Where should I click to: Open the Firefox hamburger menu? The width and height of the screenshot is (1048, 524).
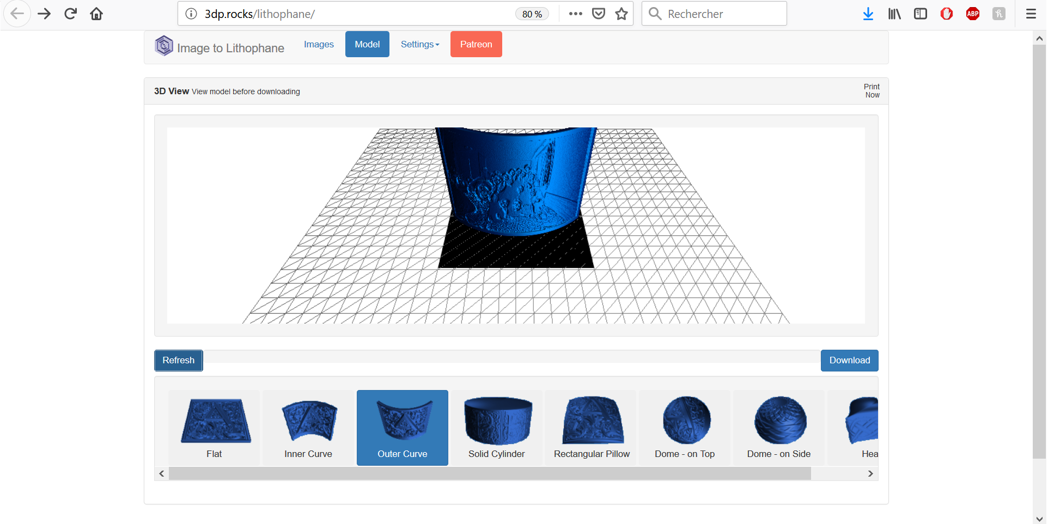(1031, 14)
